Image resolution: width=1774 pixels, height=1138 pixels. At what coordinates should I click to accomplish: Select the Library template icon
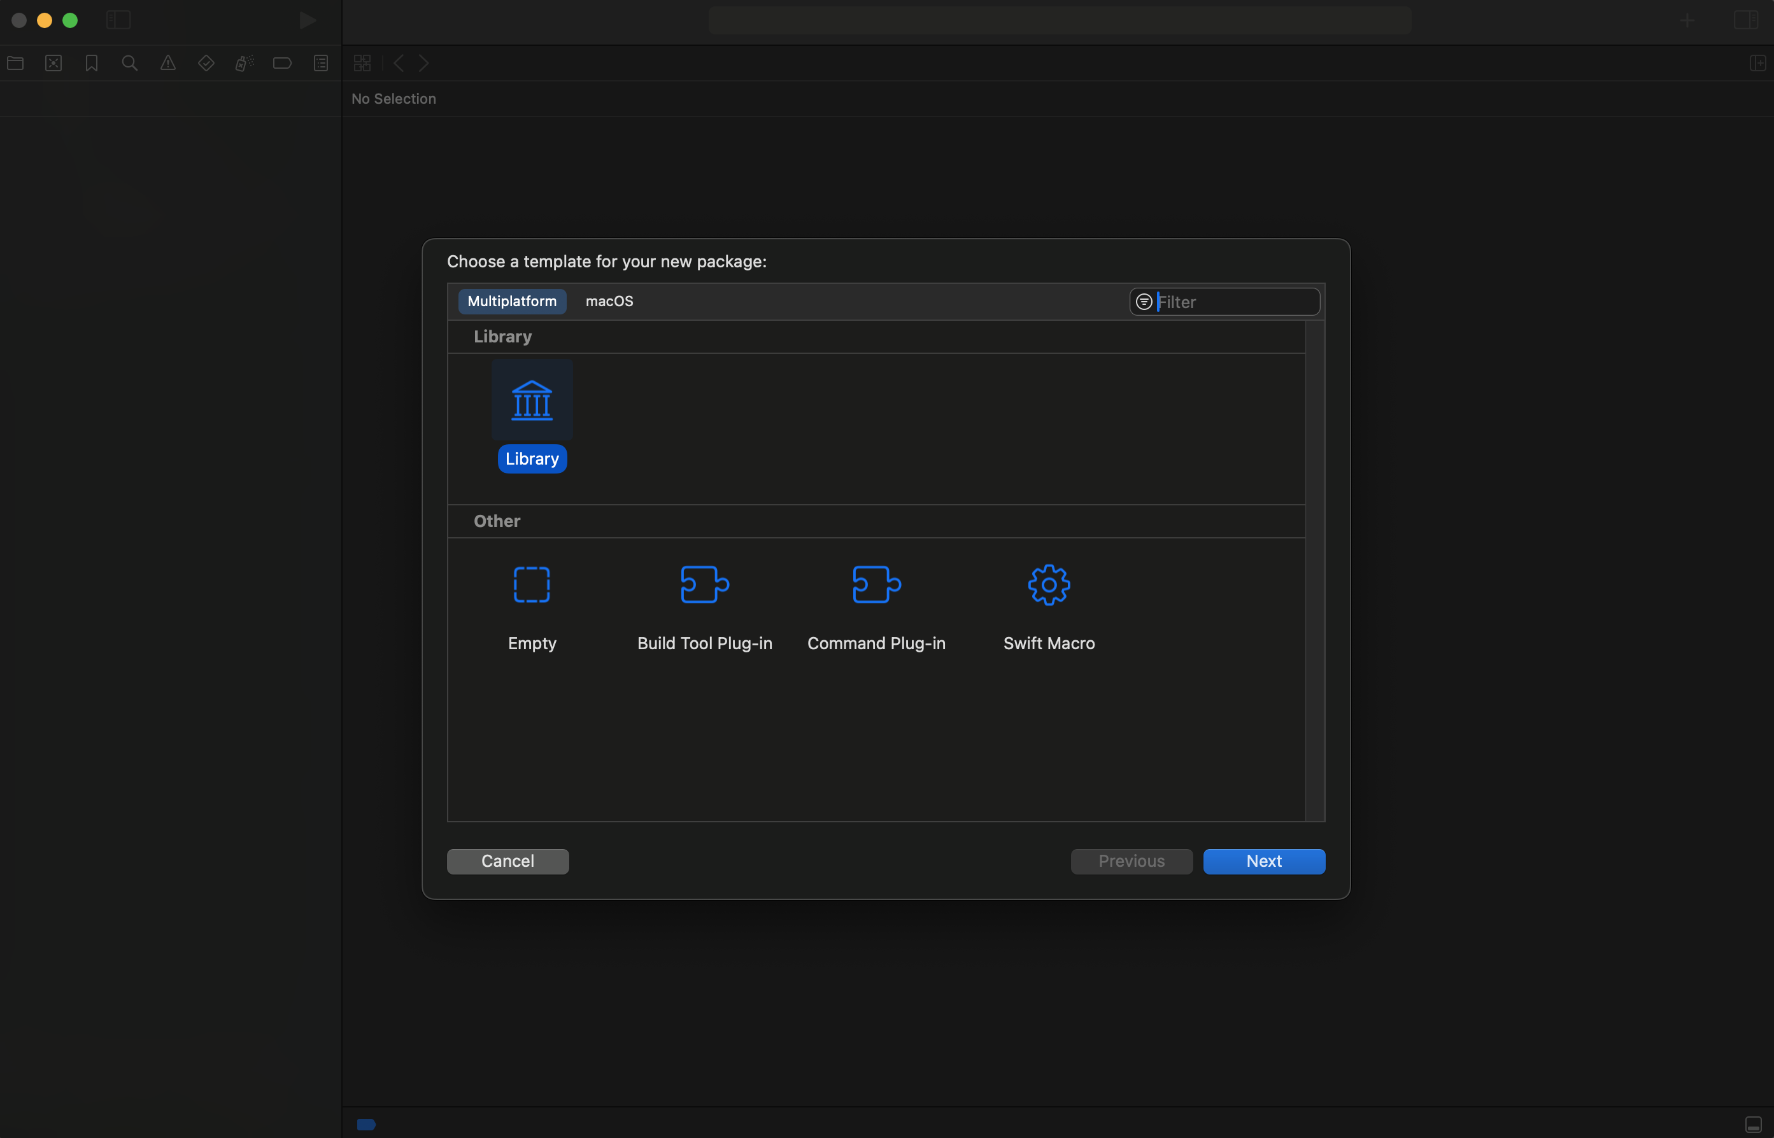point(532,400)
